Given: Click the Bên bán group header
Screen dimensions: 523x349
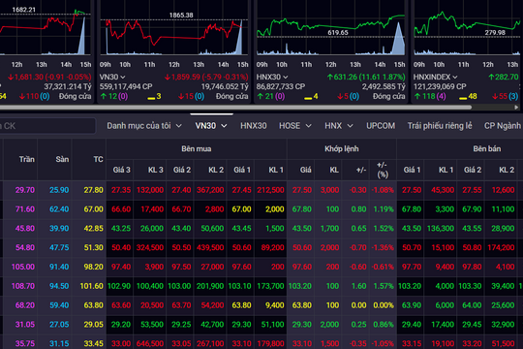Looking at the screenshot, I should pyautogui.click(x=486, y=149).
